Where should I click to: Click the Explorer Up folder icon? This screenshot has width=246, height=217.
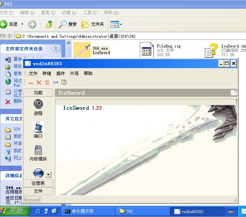pos(50,24)
